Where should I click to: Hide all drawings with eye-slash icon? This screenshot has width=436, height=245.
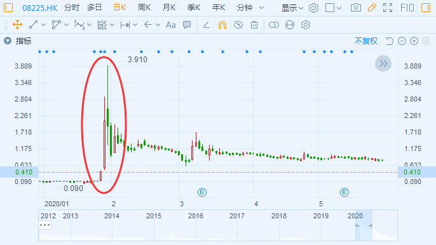click(x=238, y=25)
